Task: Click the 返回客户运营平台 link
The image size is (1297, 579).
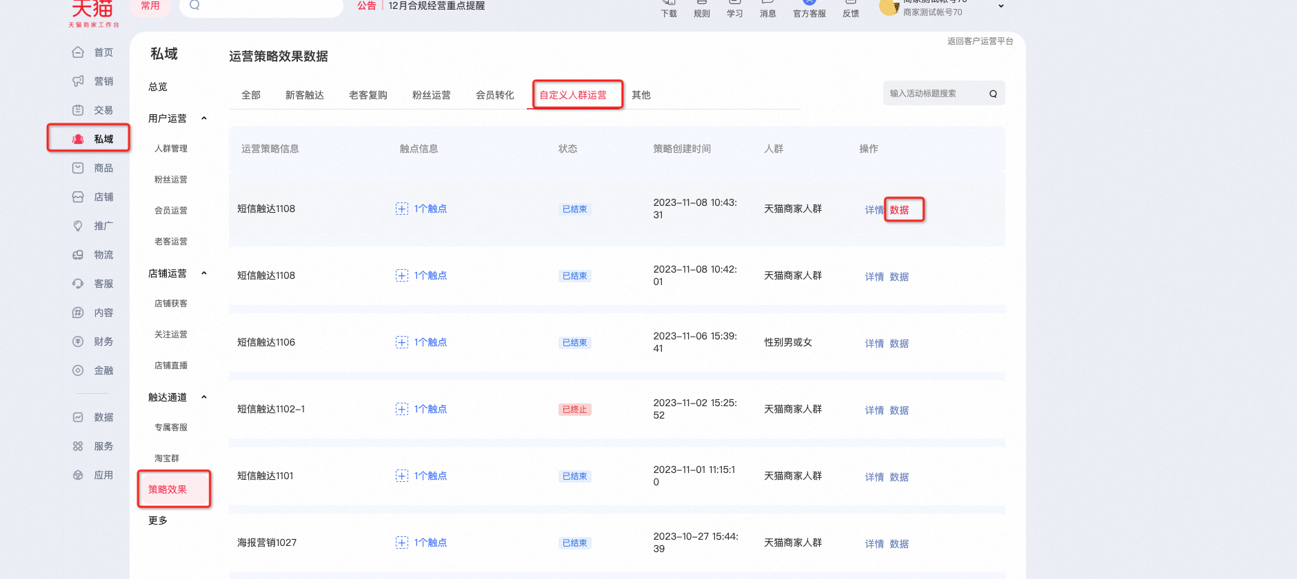Action: (980, 41)
